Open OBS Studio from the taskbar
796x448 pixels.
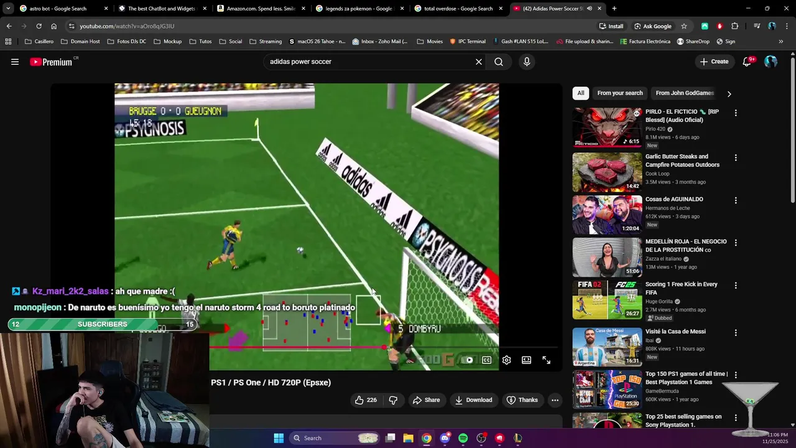coord(481,438)
